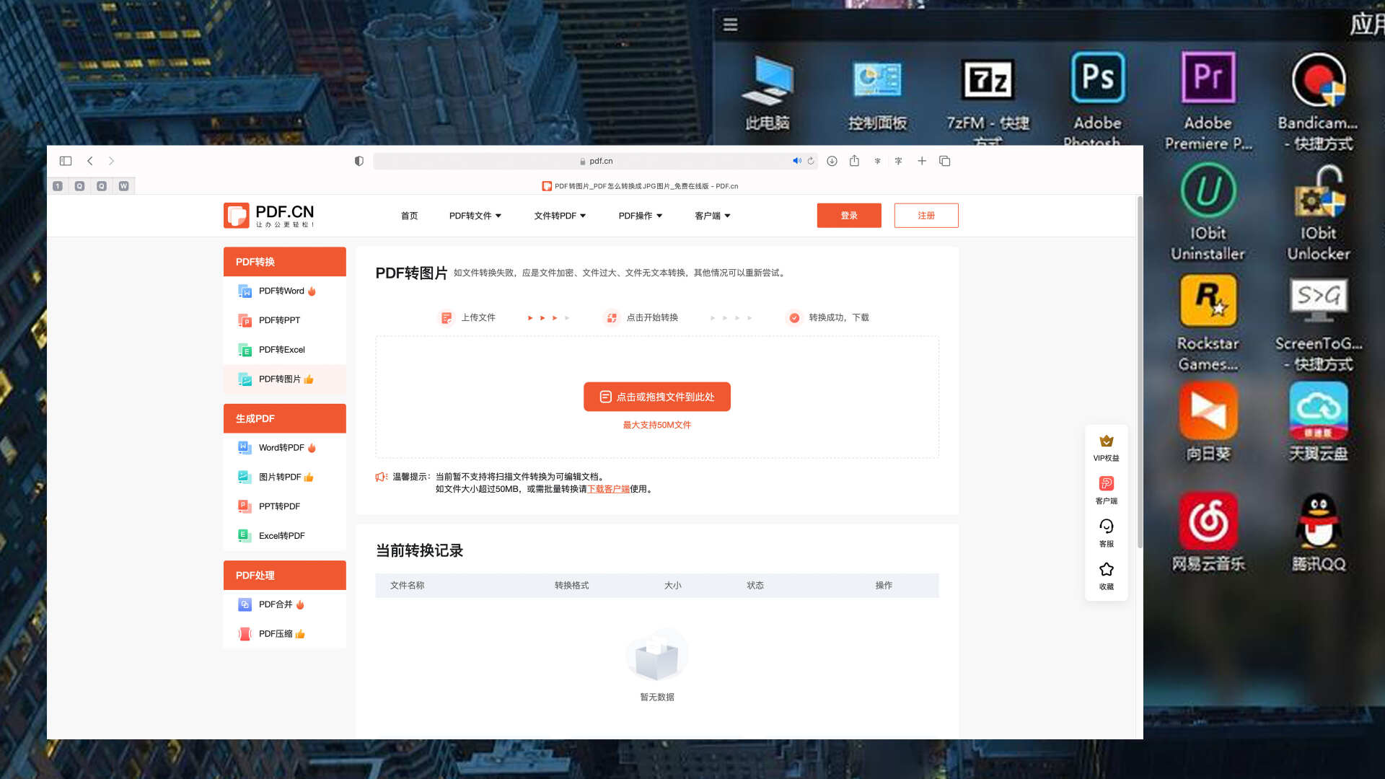Go back with the browser back arrow
The height and width of the screenshot is (779, 1385).
tap(90, 161)
